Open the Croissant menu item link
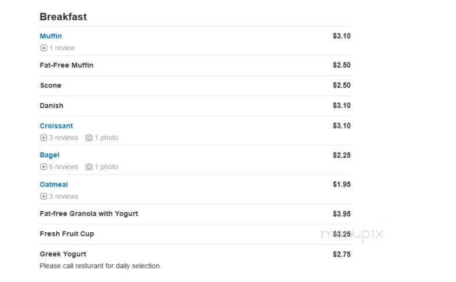Viewport: 456px width, 282px height. click(x=56, y=126)
